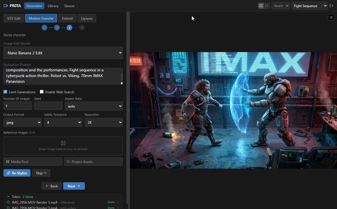Focus the Seed input field
This screenshot has width=337, height=209.
48,106
